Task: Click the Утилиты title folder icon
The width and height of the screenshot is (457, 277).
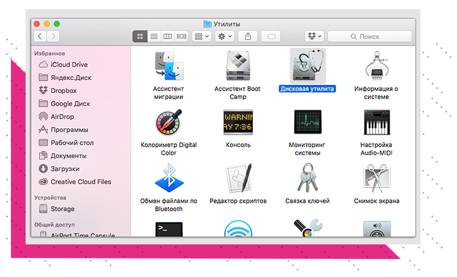Action: pyautogui.click(x=207, y=24)
